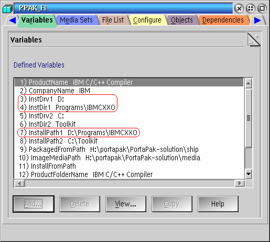The image size is (270, 242).
Task: Select the InstDir2 Toolkit row
Action: (x=129, y=124)
